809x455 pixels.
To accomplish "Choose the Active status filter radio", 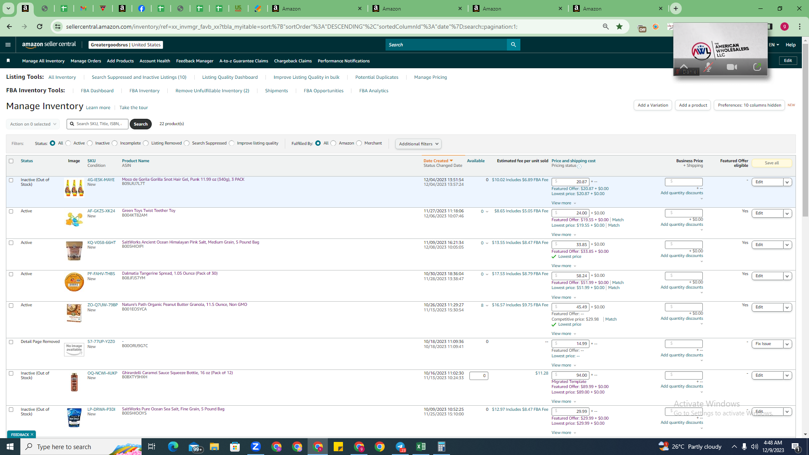I will pos(68,143).
